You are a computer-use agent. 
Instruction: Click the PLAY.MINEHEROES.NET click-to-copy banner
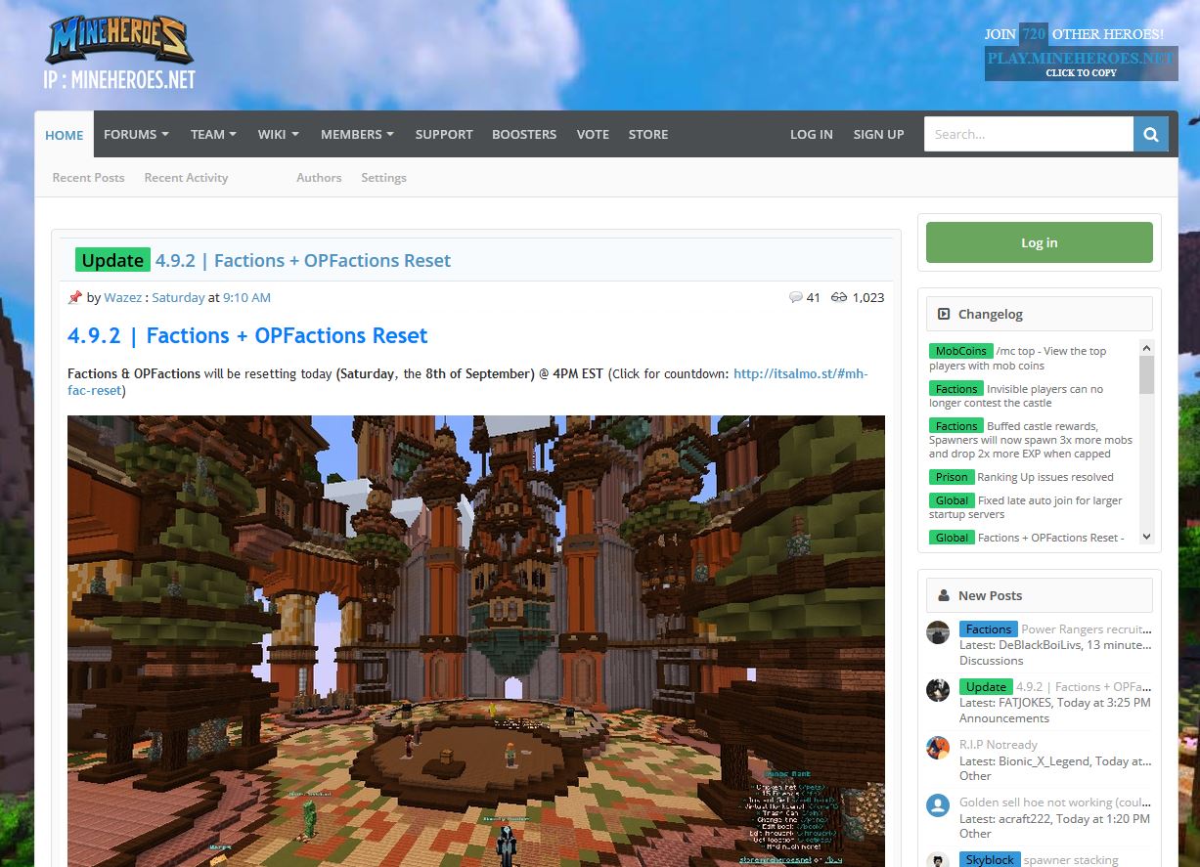tap(1081, 60)
